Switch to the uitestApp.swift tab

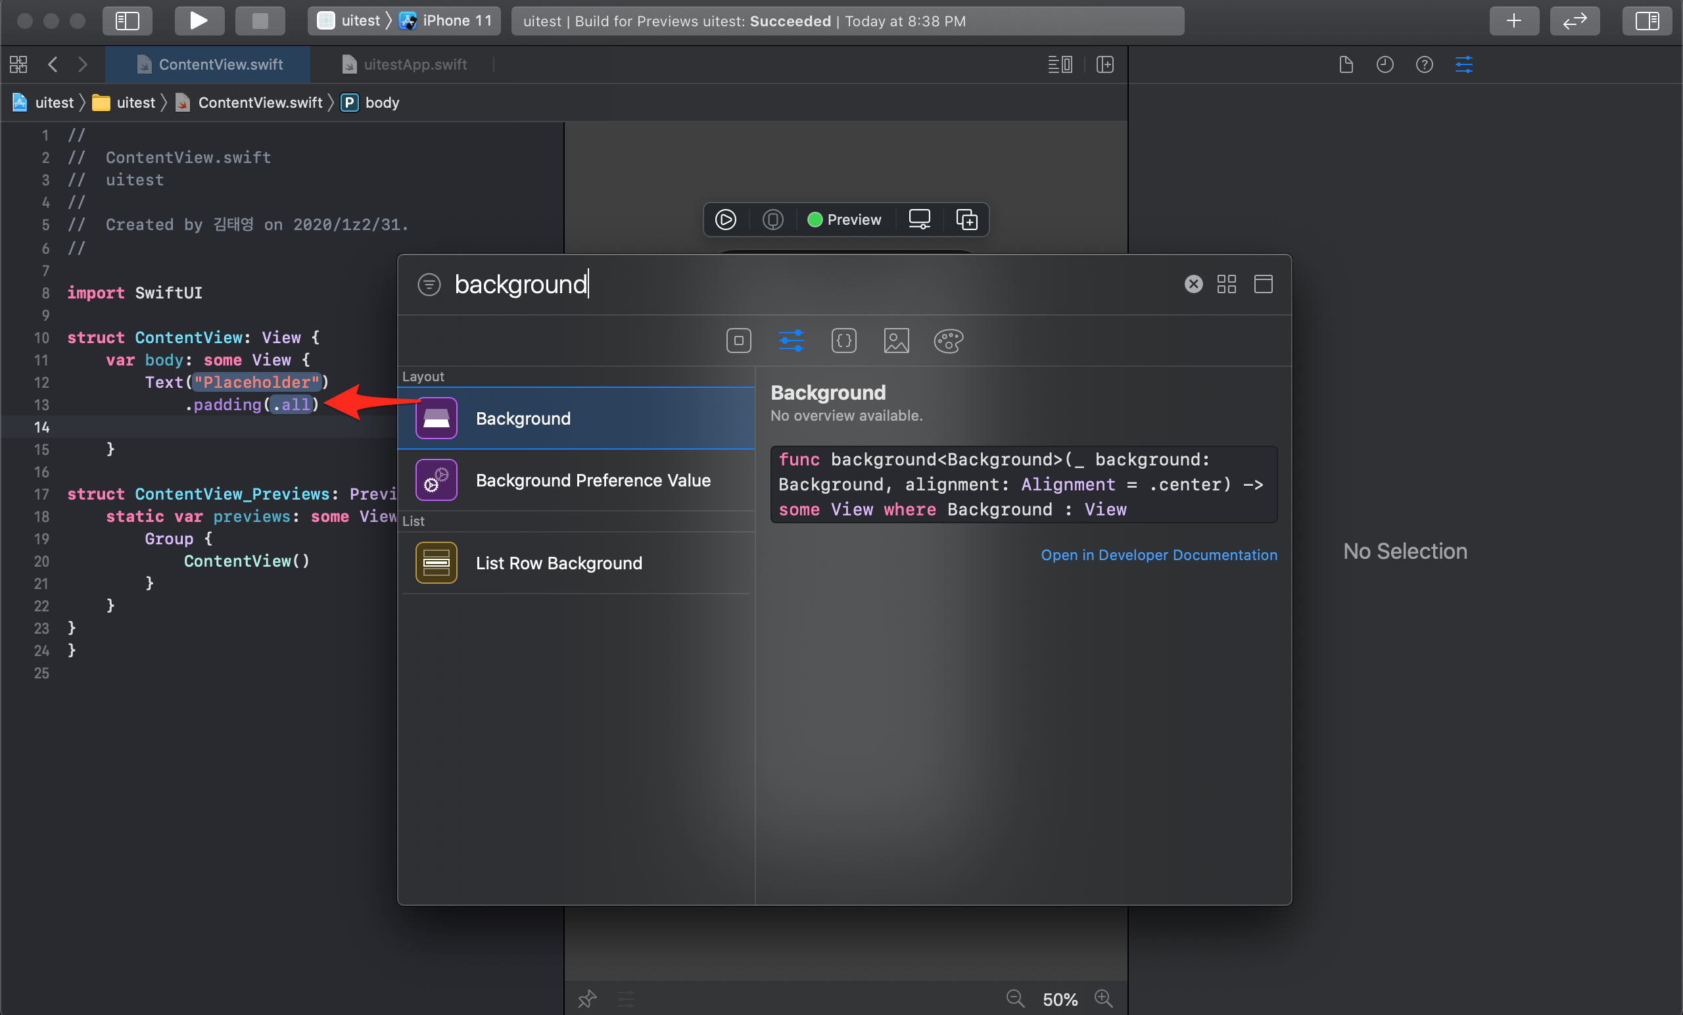coord(414,64)
